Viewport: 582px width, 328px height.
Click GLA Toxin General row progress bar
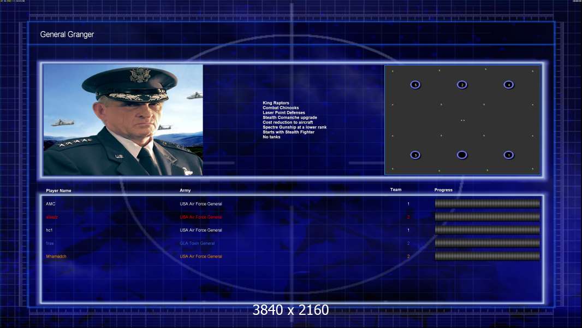[x=488, y=243]
